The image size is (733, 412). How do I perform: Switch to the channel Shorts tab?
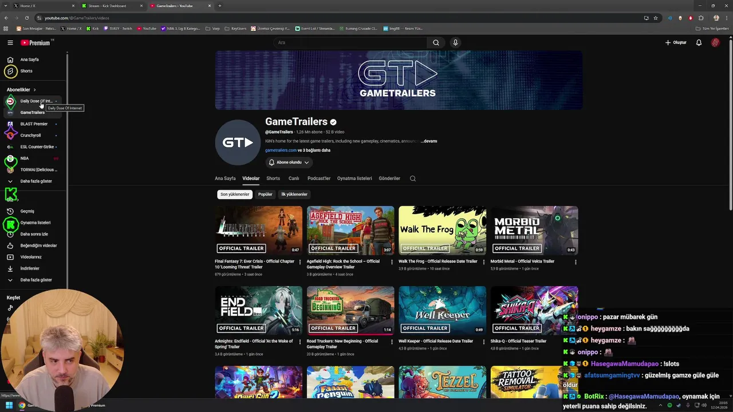click(273, 179)
